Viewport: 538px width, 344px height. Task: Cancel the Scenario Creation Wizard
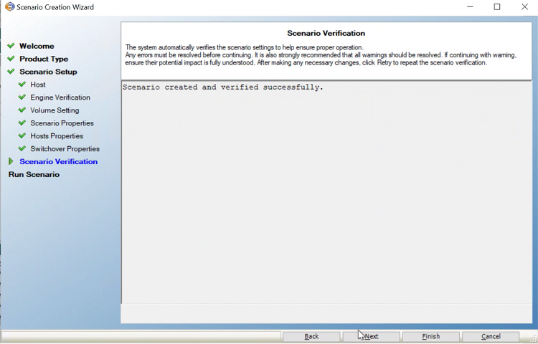pyautogui.click(x=491, y=336)
